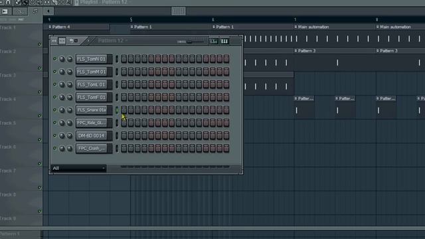The image size is (425, 239).
Task: Click the swing slider in the sequencer header
Action: click(195, 42)
